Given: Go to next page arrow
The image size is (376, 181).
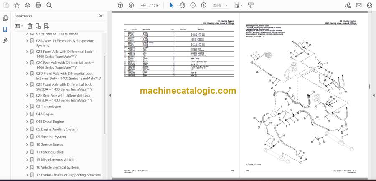Looking at the screenshot, I should (131, 5).
